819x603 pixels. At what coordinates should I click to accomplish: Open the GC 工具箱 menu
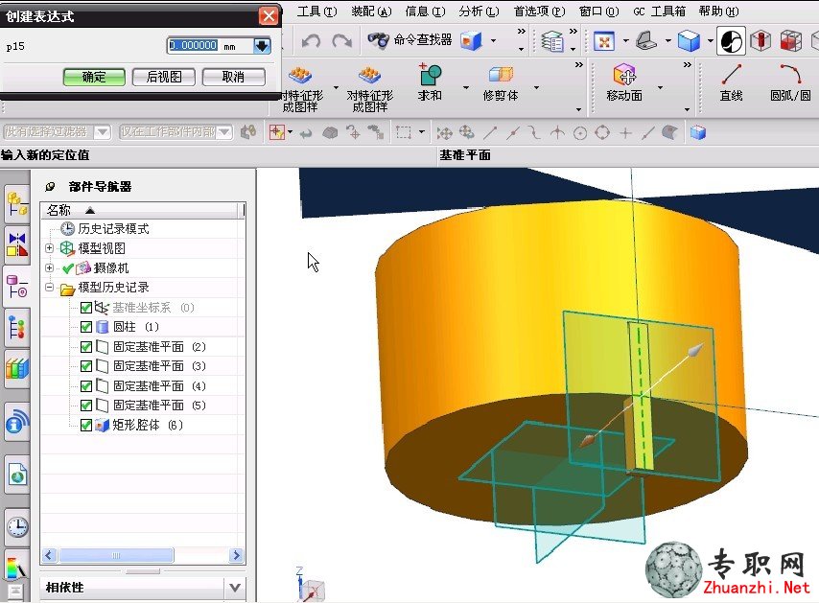[x=659, y=12]
